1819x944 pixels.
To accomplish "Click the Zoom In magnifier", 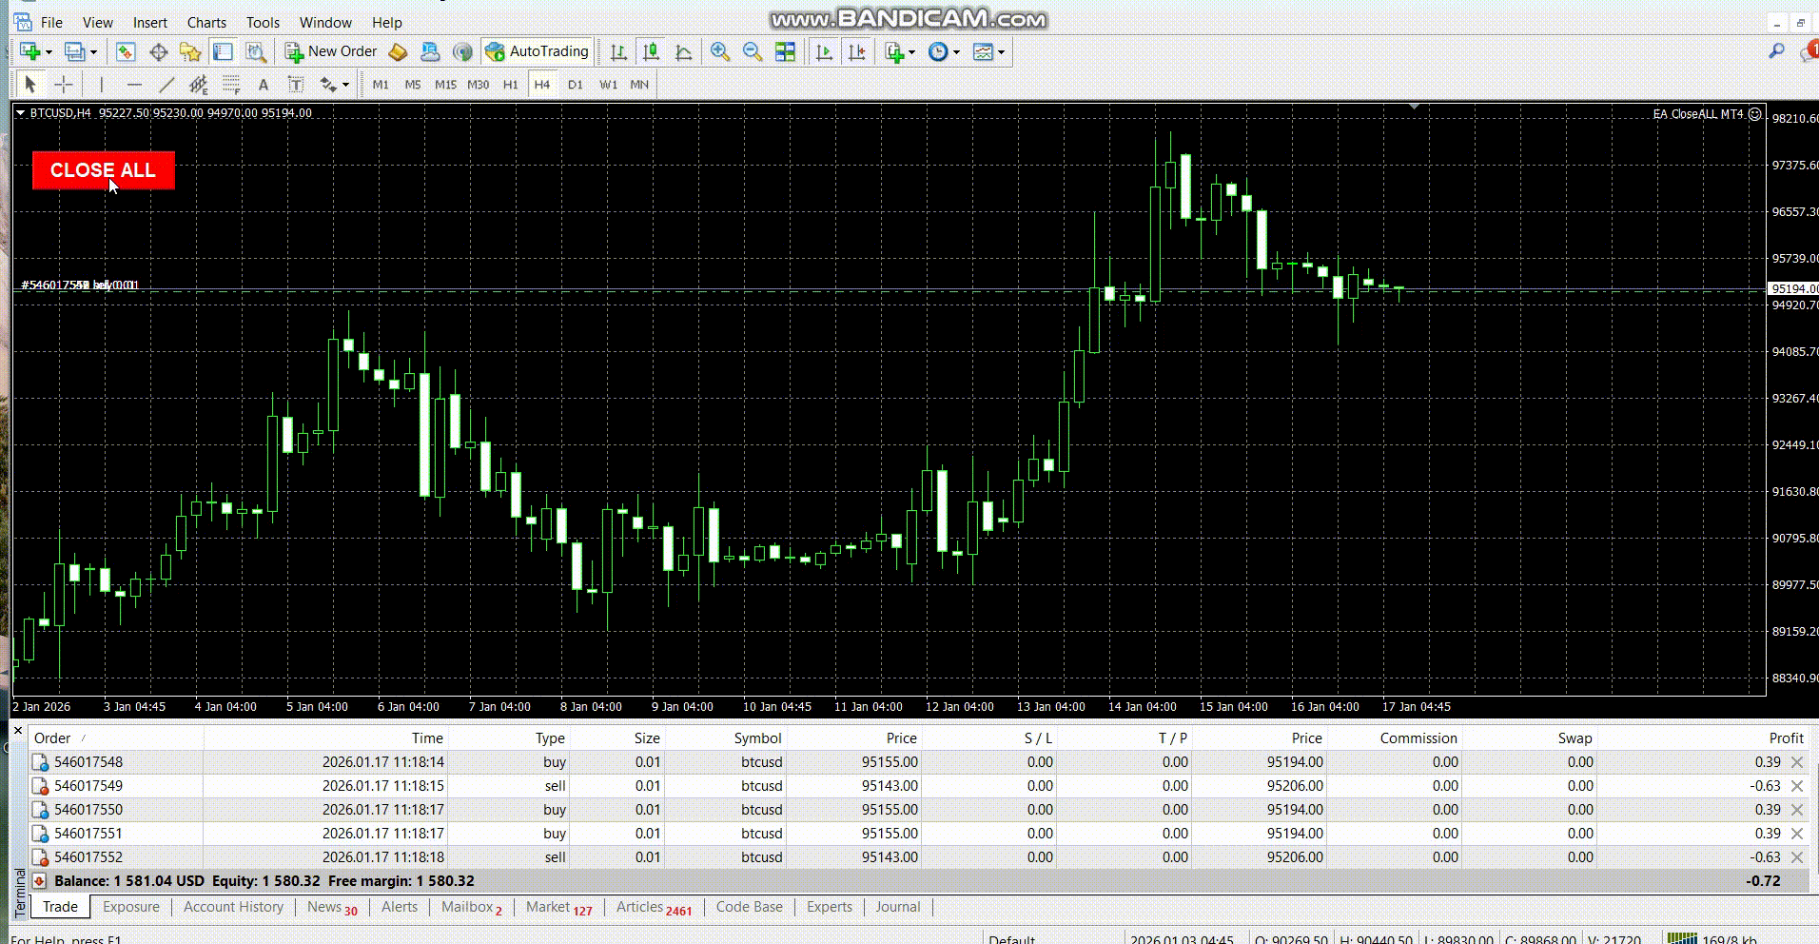I will 720,51.
